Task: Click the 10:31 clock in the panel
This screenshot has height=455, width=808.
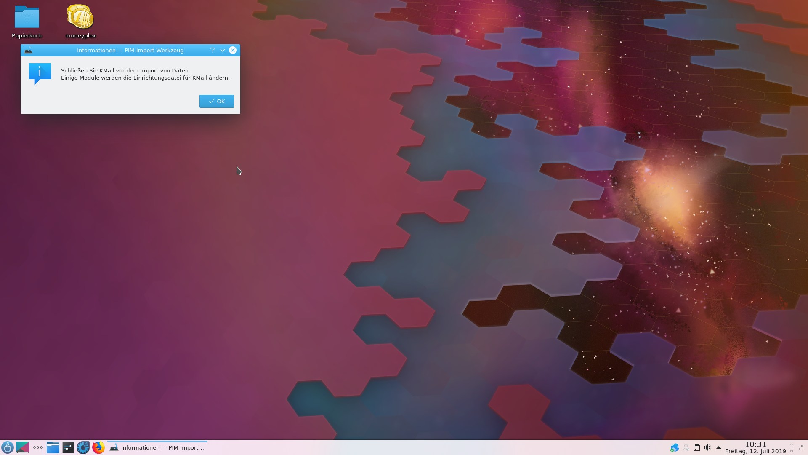Action: [x=755, y=444]
